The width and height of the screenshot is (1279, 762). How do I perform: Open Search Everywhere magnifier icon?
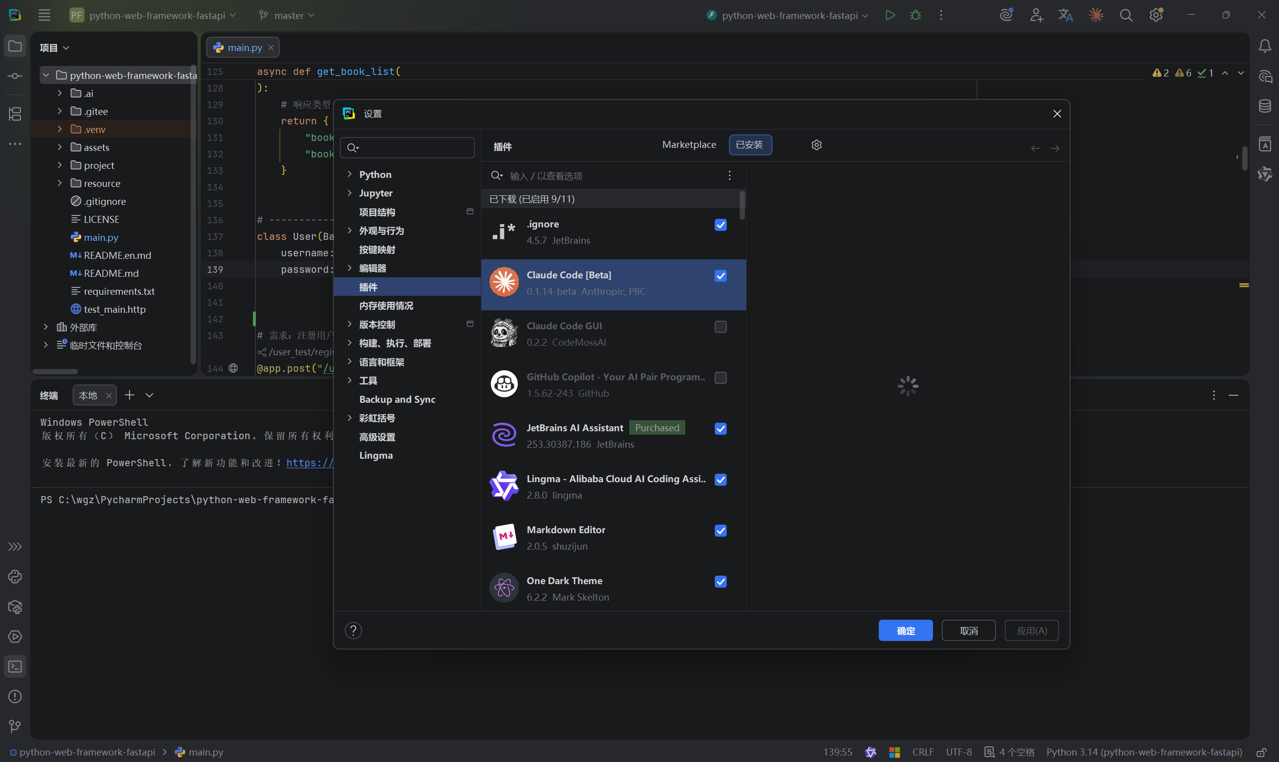[1126, 15]
